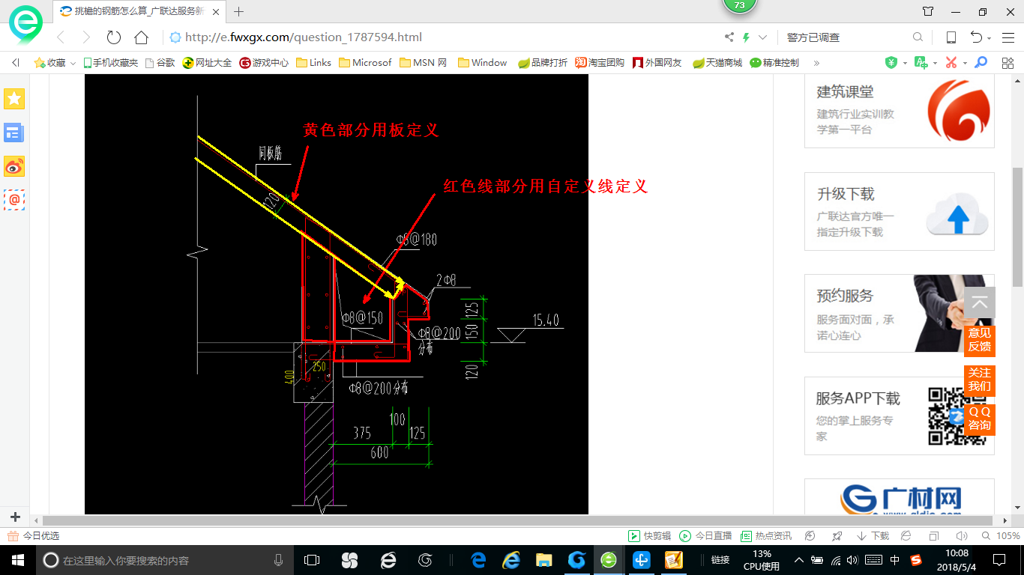Collapse the bookmarks sidebar arrow
The height and width of the screenshot is (575, 1024).
click(15, 63)
